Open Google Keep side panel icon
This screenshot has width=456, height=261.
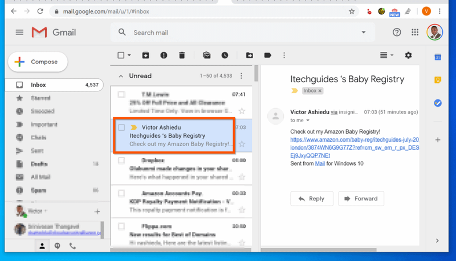[x=438, y=80]
